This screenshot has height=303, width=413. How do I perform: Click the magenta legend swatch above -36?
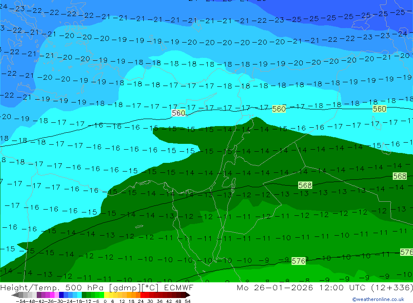52,295
